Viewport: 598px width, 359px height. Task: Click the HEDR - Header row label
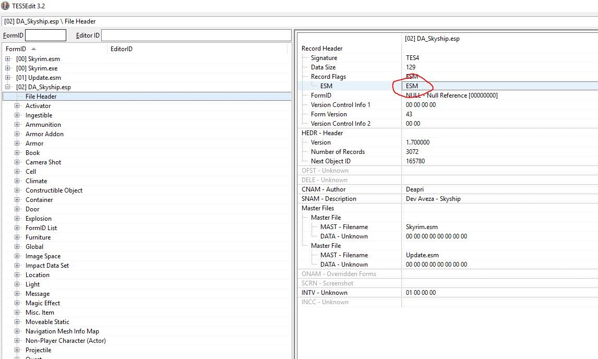322,133
